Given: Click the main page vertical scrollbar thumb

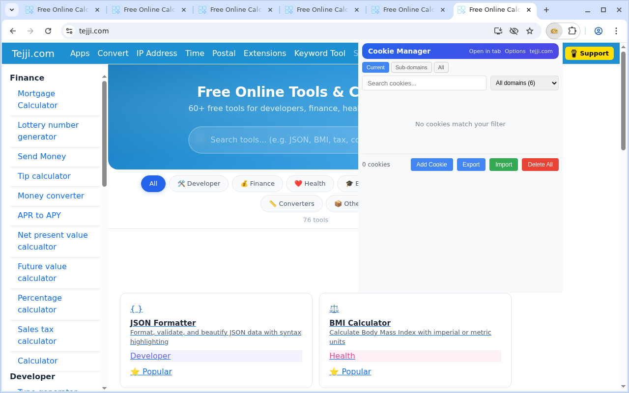Looking at the screenshot, I should point(623,101).
